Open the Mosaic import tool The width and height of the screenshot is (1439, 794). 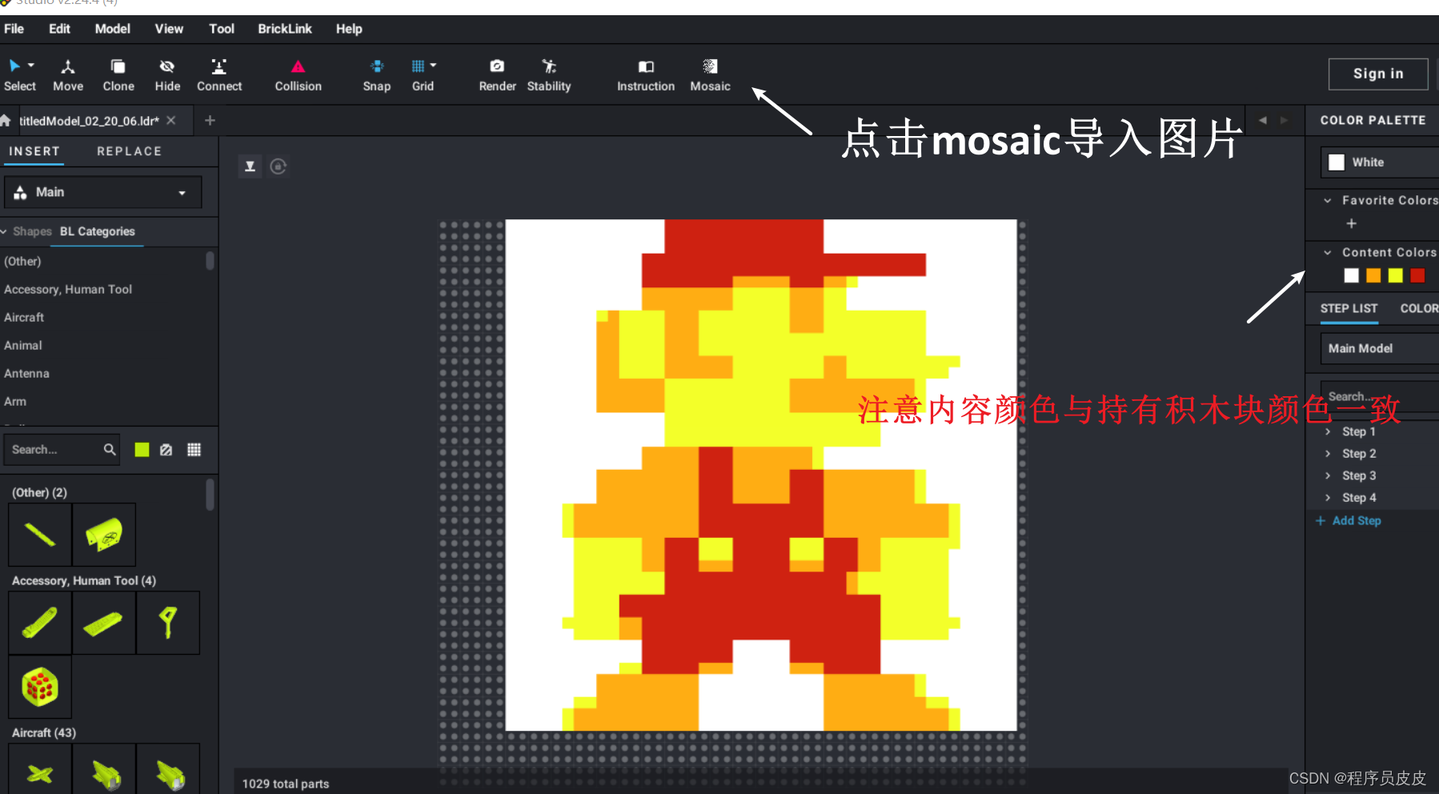click(x=710, y=75)
